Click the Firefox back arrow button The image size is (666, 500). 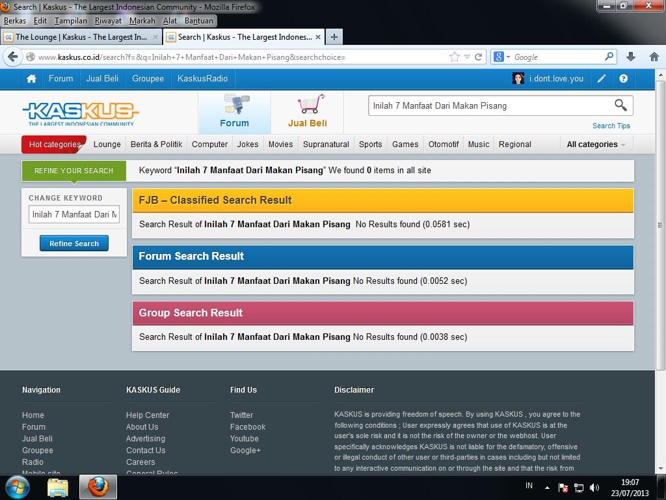click(13, 57)
